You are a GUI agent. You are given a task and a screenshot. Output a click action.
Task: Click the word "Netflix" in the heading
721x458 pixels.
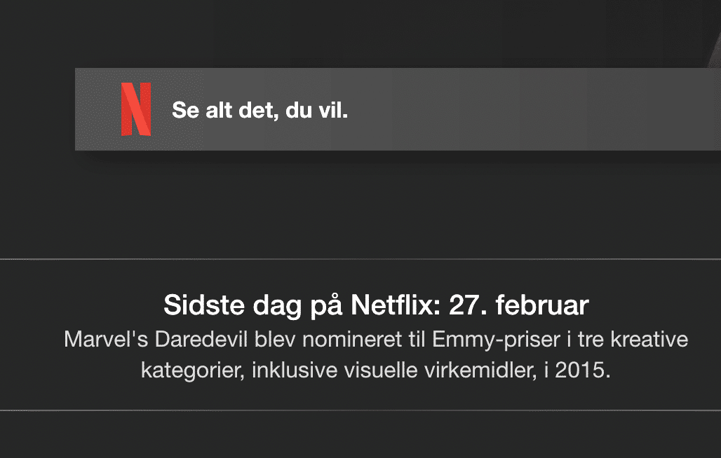pos(388,306)
